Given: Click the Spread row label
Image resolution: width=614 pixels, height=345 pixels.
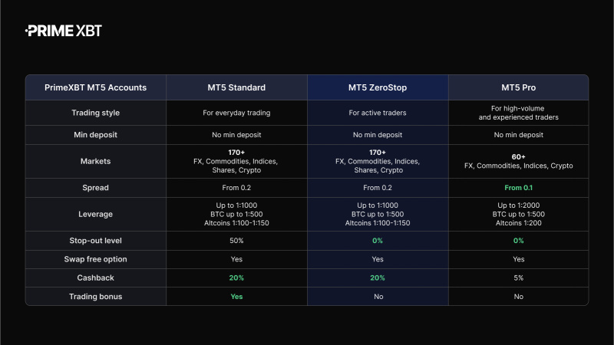Looking at the screenshot, I should click(96, 187).
